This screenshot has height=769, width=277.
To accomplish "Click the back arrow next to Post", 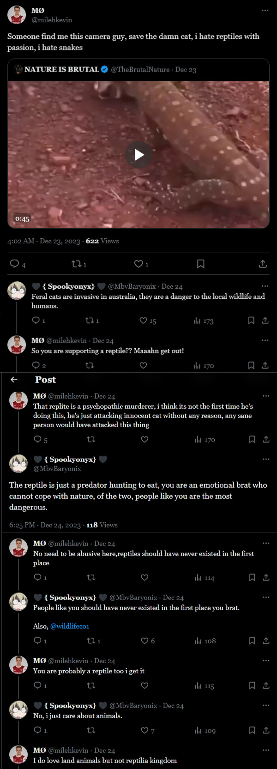I will click(14, 380).
